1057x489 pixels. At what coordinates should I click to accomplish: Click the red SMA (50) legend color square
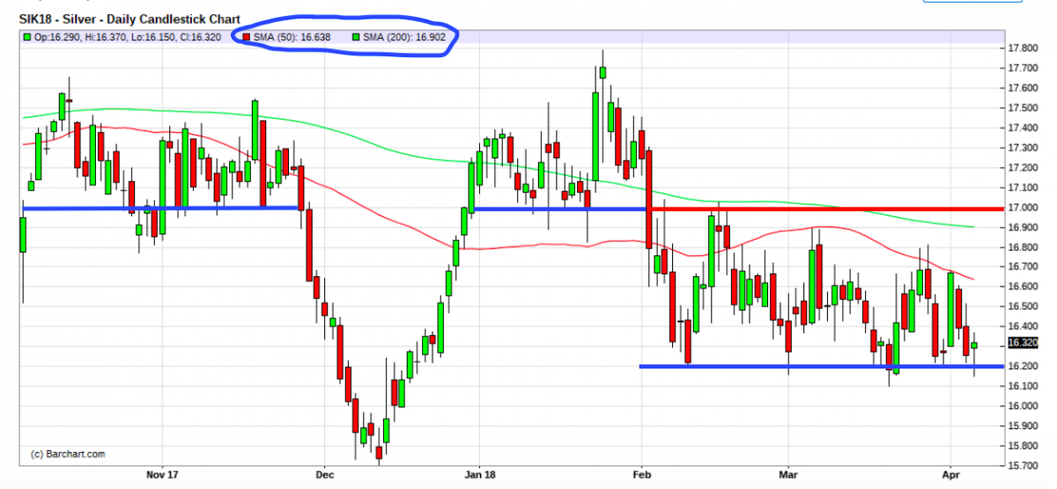(246, 36)
